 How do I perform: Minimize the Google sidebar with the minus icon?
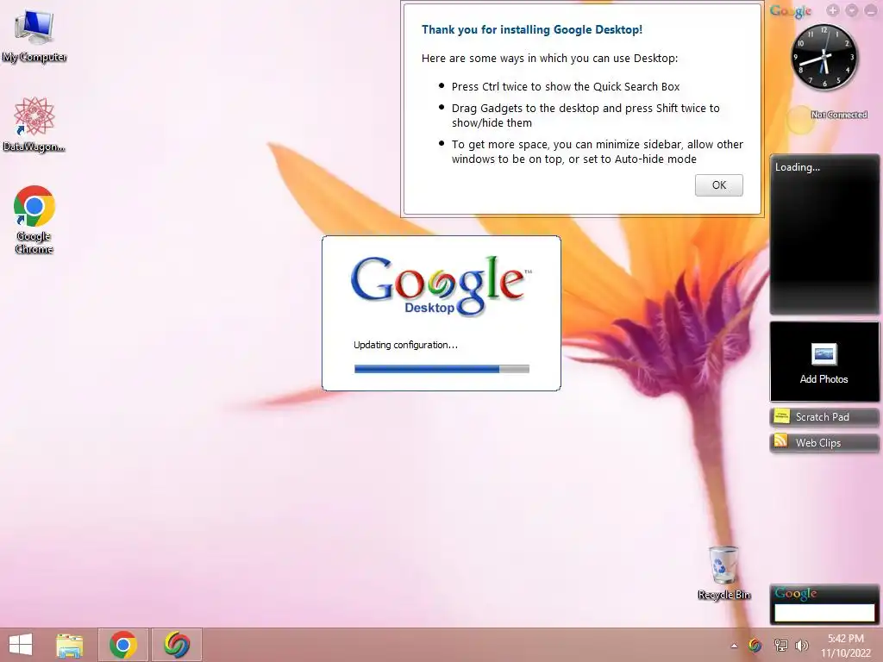coord(871,10)
